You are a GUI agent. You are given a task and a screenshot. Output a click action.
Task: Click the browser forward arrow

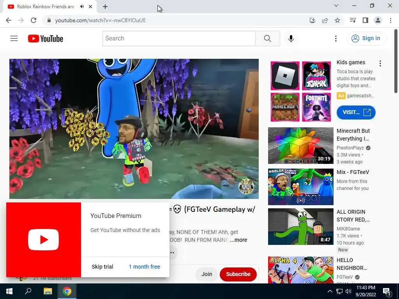[21, 20]
